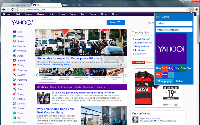
Task: Click the Parenting icon in sidebar
Action: [14, 80]
